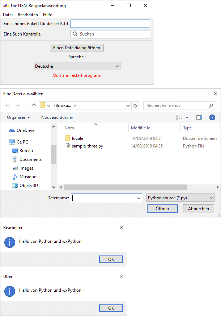Viewport: 221px width, 316px height.
Task: Open the Python source file type dropdown
Action: coord(180,198)
